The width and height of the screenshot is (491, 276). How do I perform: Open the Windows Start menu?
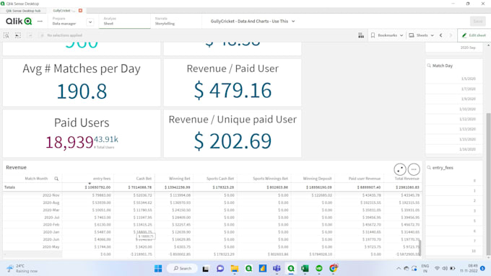tap(158, 268)
